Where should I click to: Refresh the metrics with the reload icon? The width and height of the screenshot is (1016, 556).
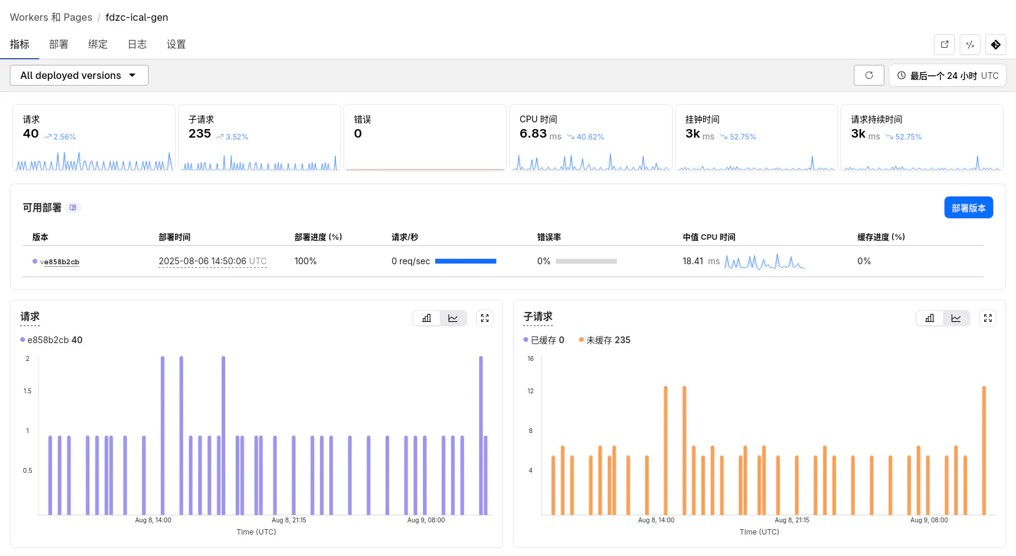tap(868, 75)
